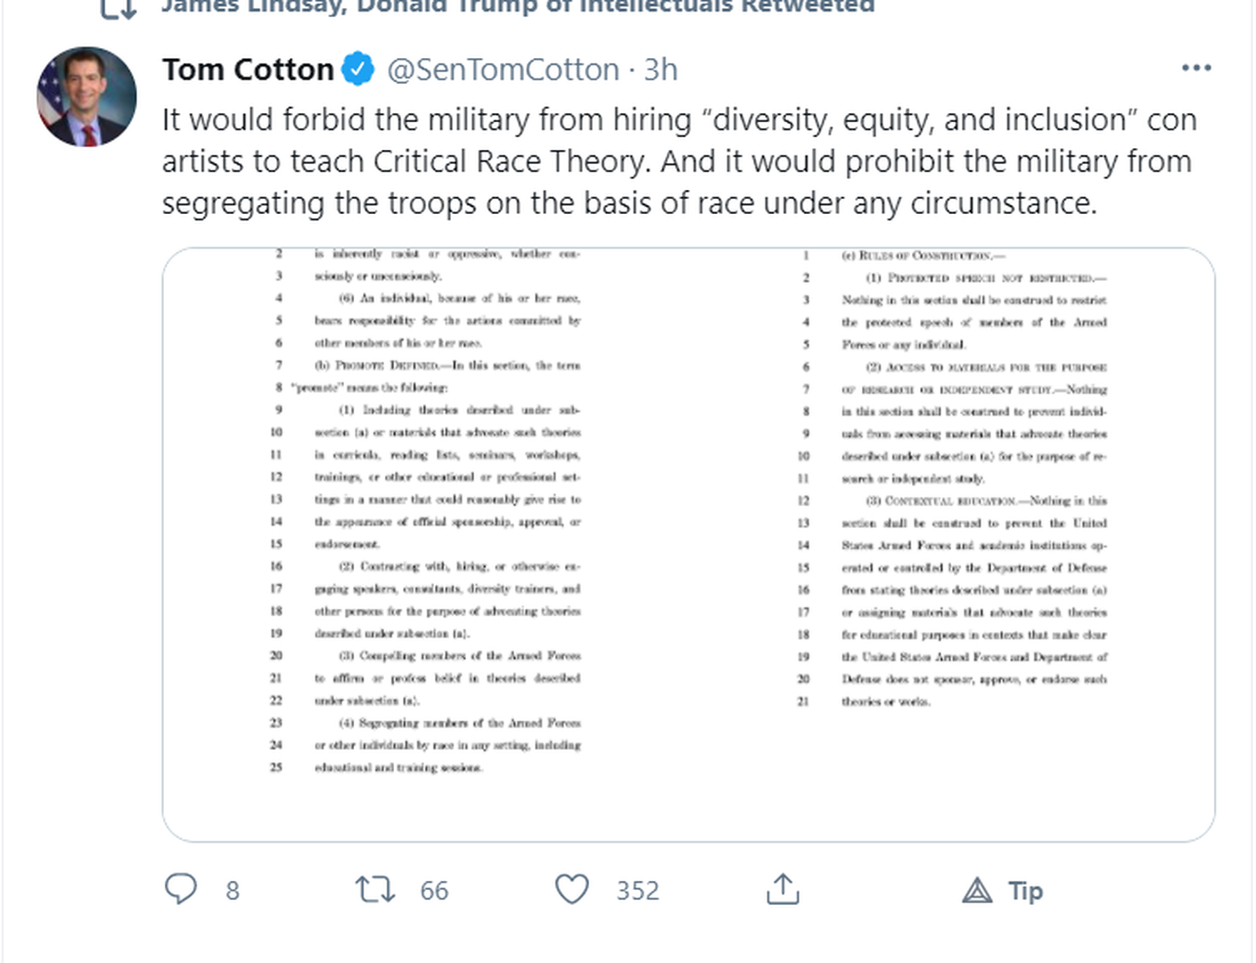Click the @SenTomCotton handle

coord(503,69)
